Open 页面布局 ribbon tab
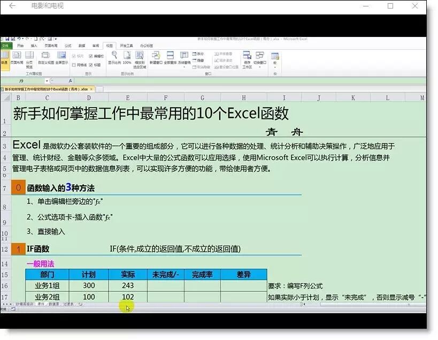The image size is (438, 340). (x=51, y=46)
